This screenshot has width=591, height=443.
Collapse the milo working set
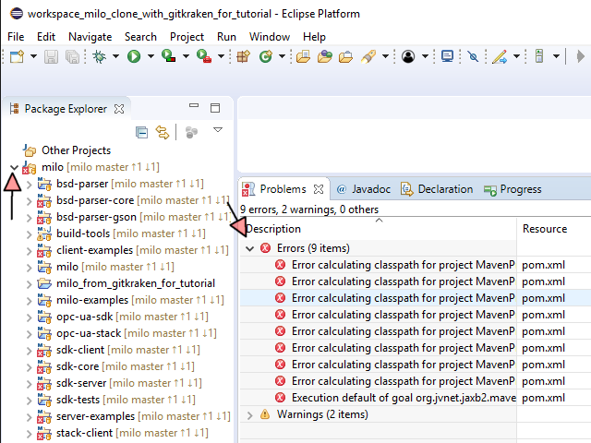[x=15, y=167]
